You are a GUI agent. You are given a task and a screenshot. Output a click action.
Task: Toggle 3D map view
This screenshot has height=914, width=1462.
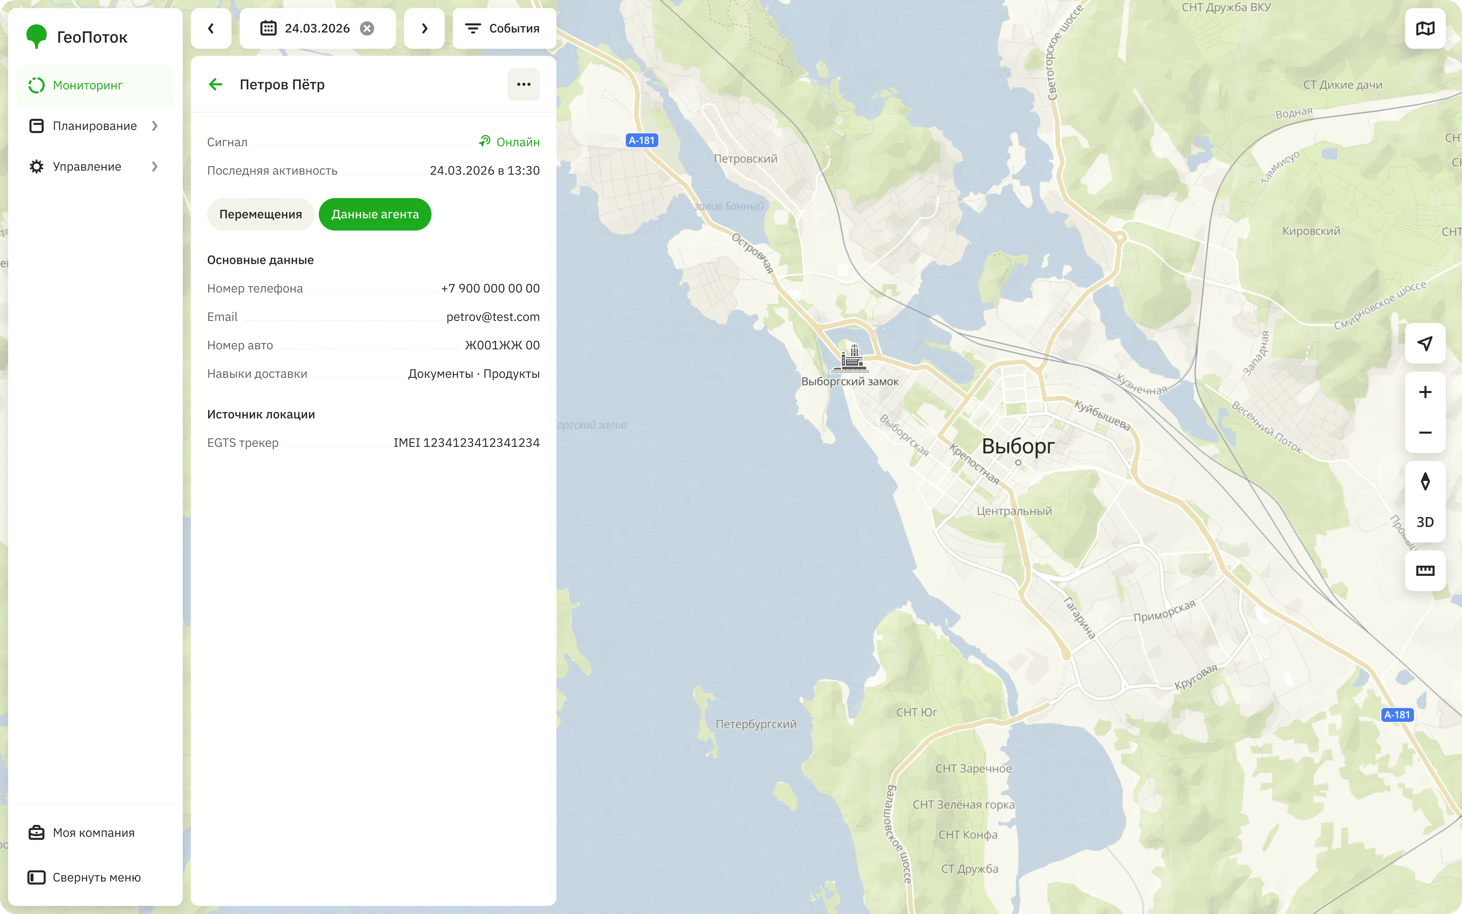pos(1425,522)
